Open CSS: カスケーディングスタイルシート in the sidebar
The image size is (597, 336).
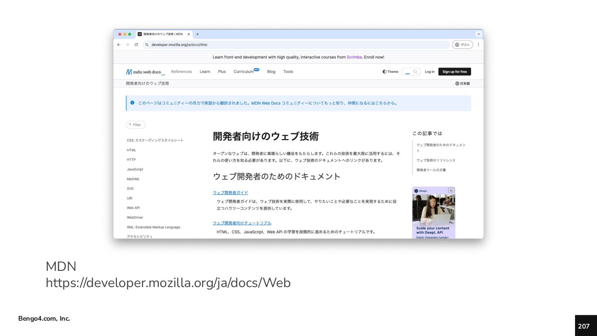click(x=155, y=140)
